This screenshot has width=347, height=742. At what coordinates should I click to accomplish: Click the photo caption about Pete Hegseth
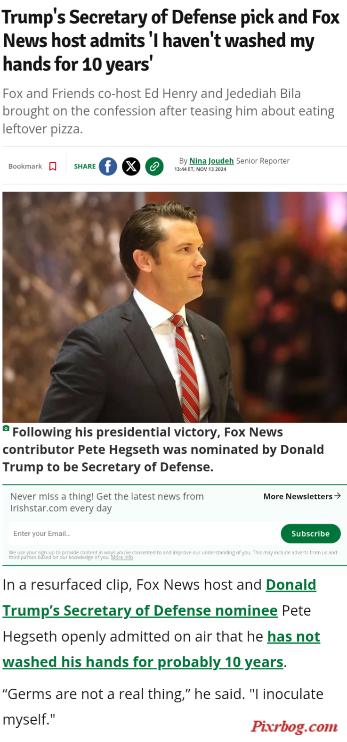[x=163, y=450]
